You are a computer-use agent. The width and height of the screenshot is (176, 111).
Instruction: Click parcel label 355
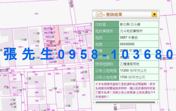[81, 68]
